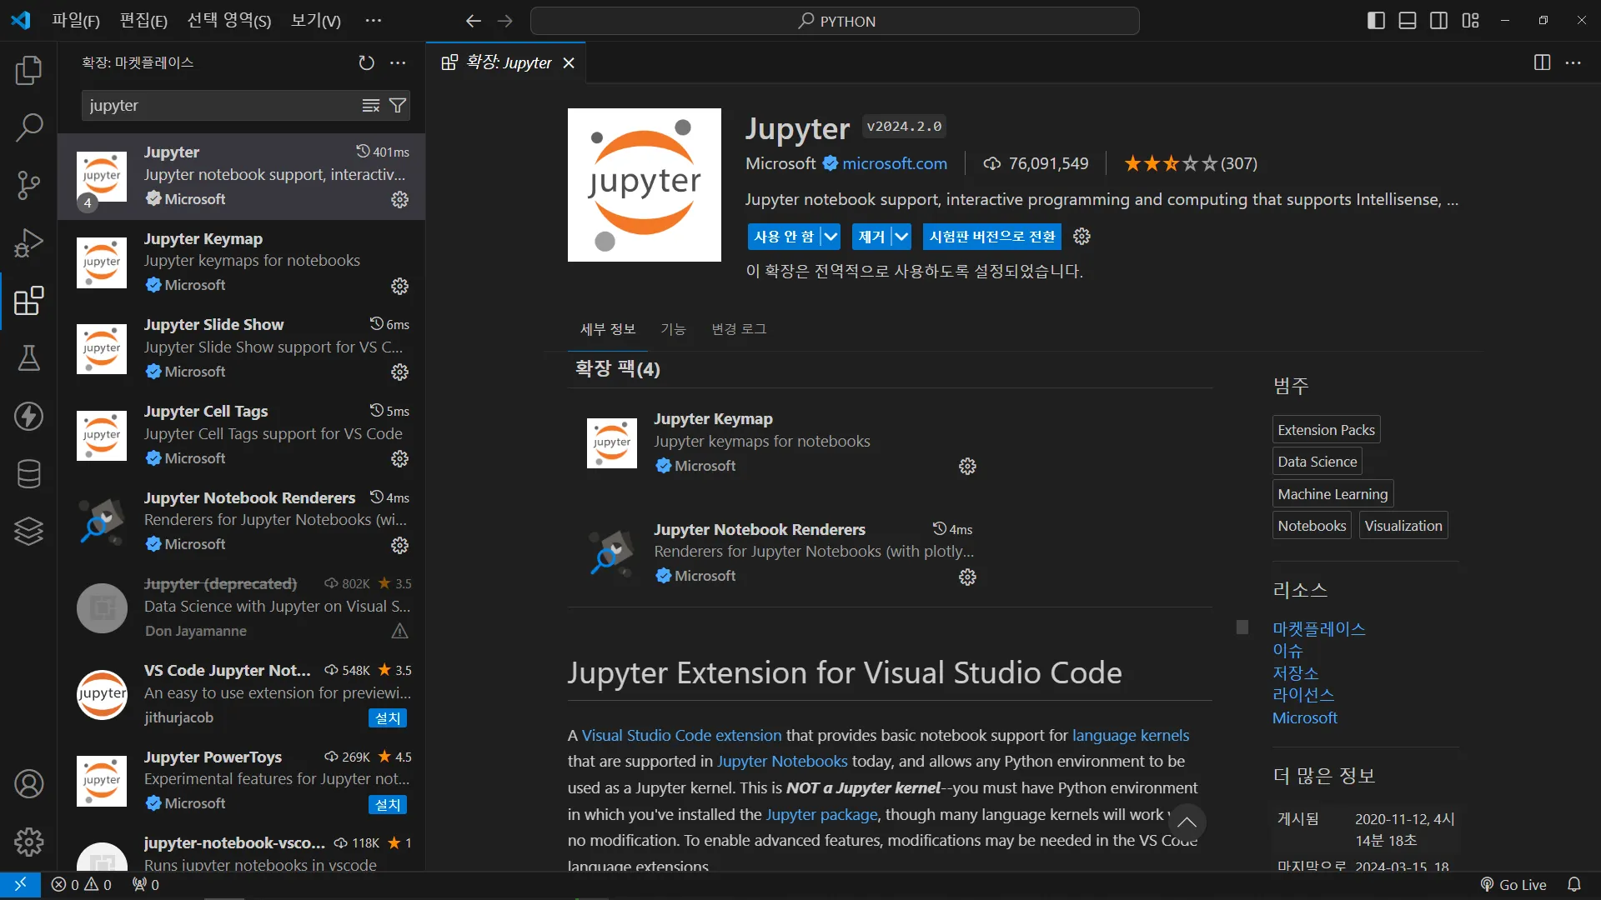Toggle the bottom panel layout button
Image resolution: width=1601 pixels, height=900 pixels.
[x=1408, y=21]
